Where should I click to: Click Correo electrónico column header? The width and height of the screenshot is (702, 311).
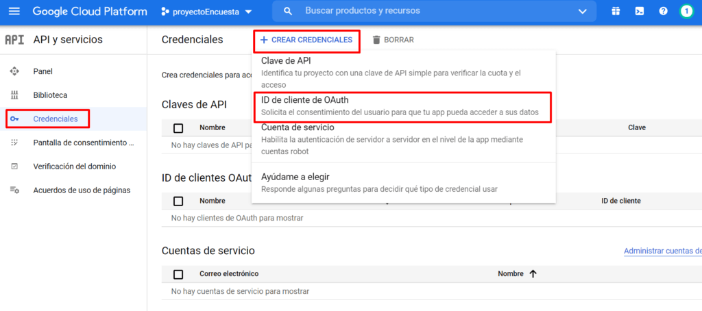(x=229, y=274)
